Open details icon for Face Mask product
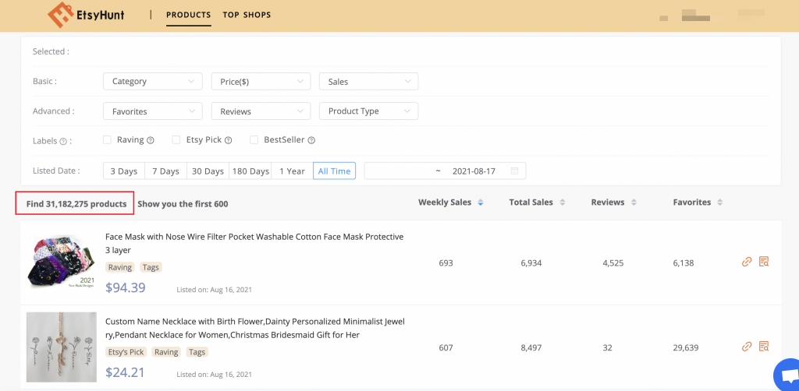 (764, 262)
